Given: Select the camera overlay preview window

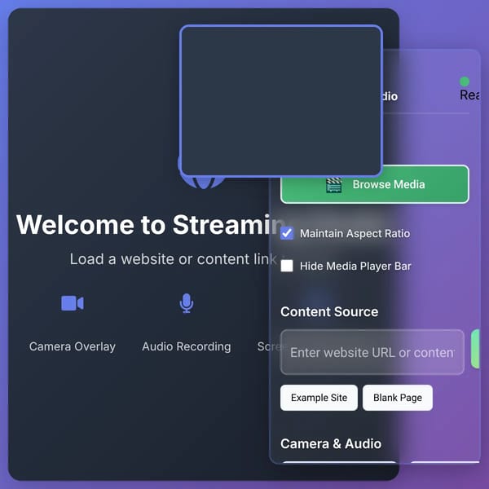Looking at the screenshot, I should (x=281, y=101).
